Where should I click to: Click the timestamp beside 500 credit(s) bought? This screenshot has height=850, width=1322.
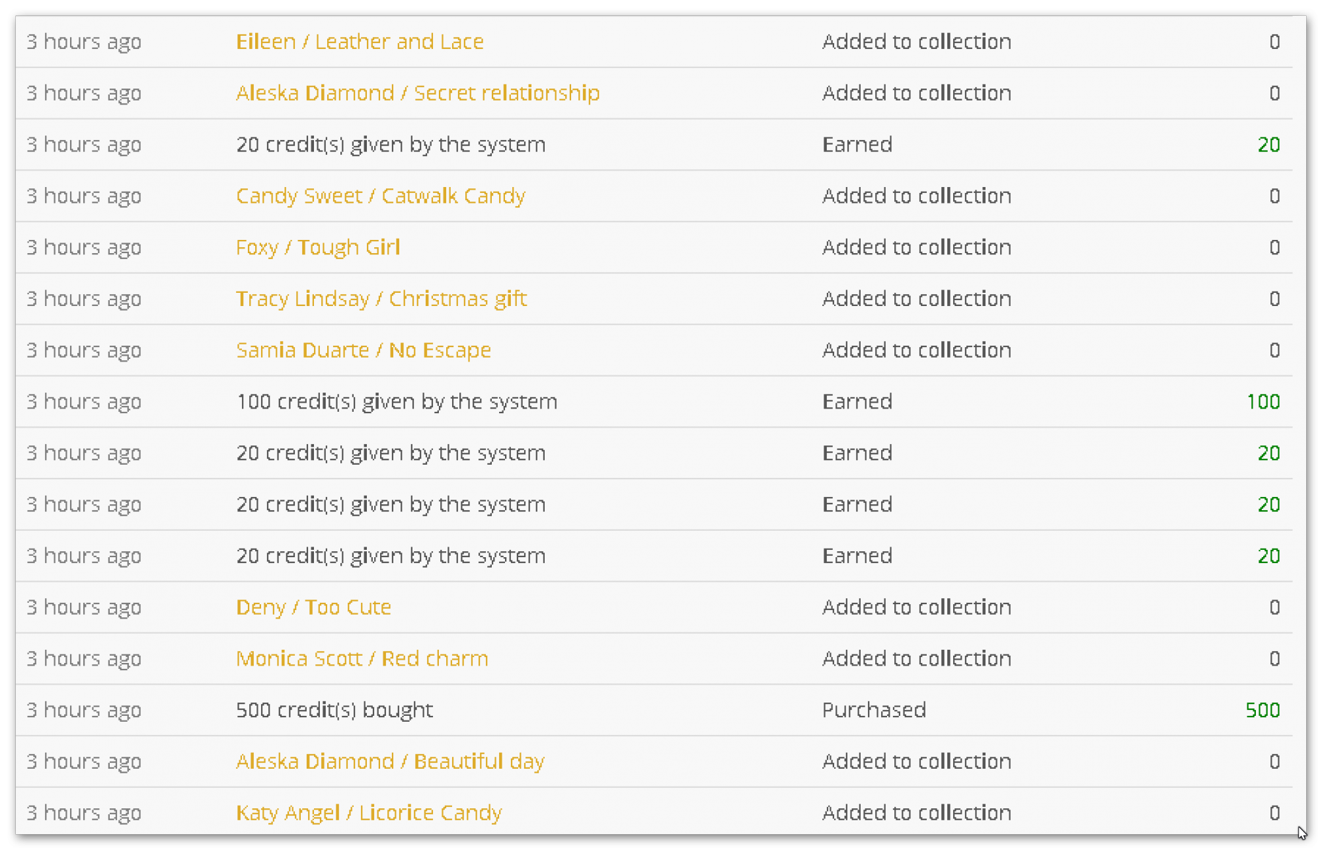pyautogui.click(x=84, y=710)
